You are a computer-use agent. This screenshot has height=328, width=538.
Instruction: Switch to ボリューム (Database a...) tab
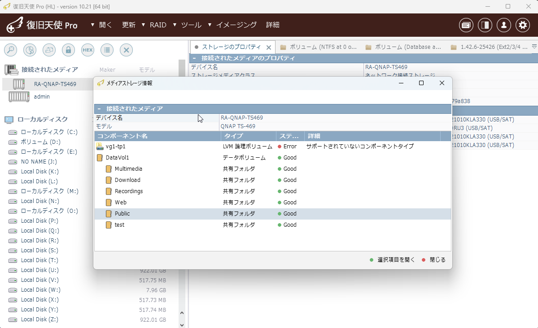pyautogui.click(x=403, y=47)
